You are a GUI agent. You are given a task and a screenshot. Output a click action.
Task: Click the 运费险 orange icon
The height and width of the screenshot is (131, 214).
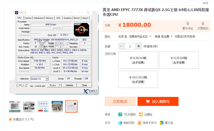141,114
